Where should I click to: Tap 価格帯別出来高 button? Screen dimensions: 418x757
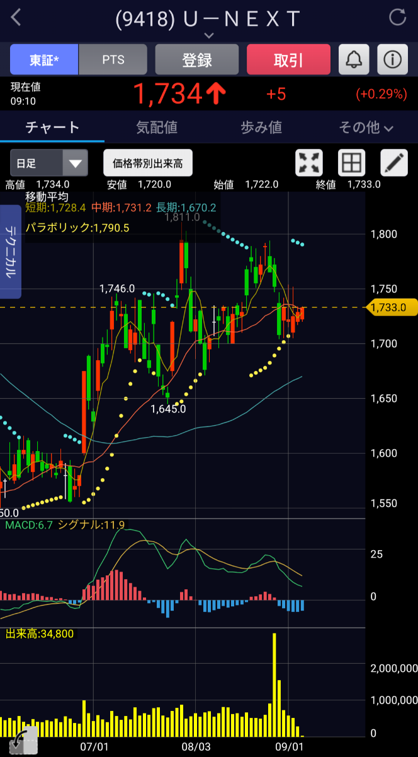tap(147, 163)
